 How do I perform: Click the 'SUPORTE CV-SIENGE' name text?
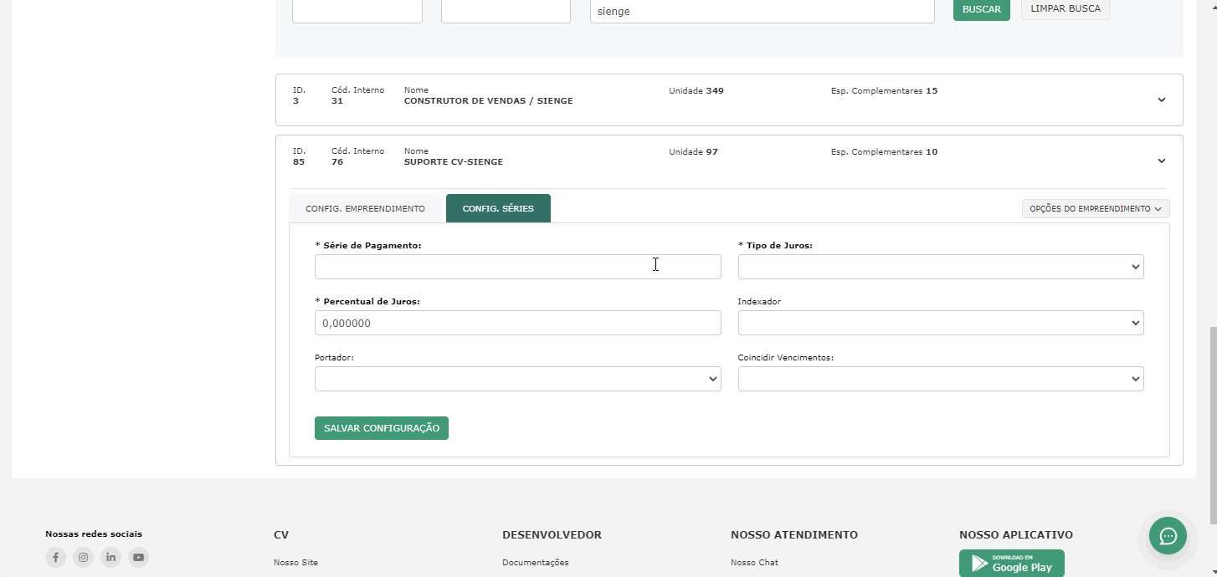pyautogui.click(x=454, y=162)
